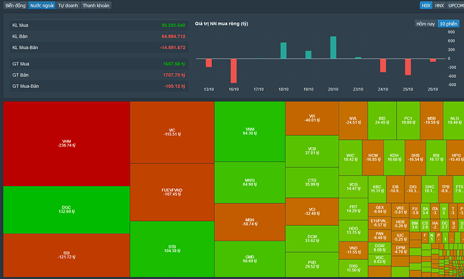Click the MSB heatmap tile

432,120
